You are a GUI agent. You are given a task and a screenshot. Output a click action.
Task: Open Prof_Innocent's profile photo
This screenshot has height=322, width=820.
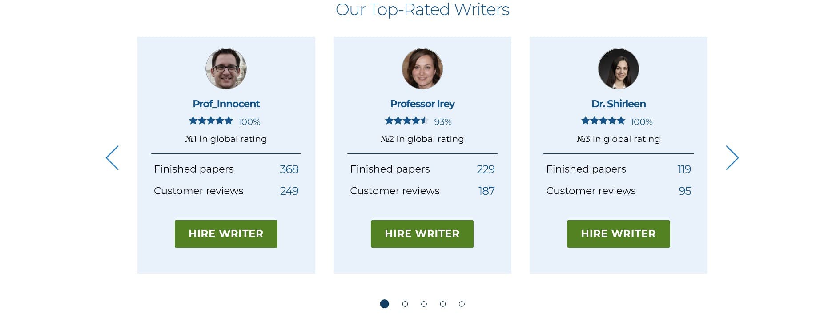pyautogui.click(x=226, y=69)
